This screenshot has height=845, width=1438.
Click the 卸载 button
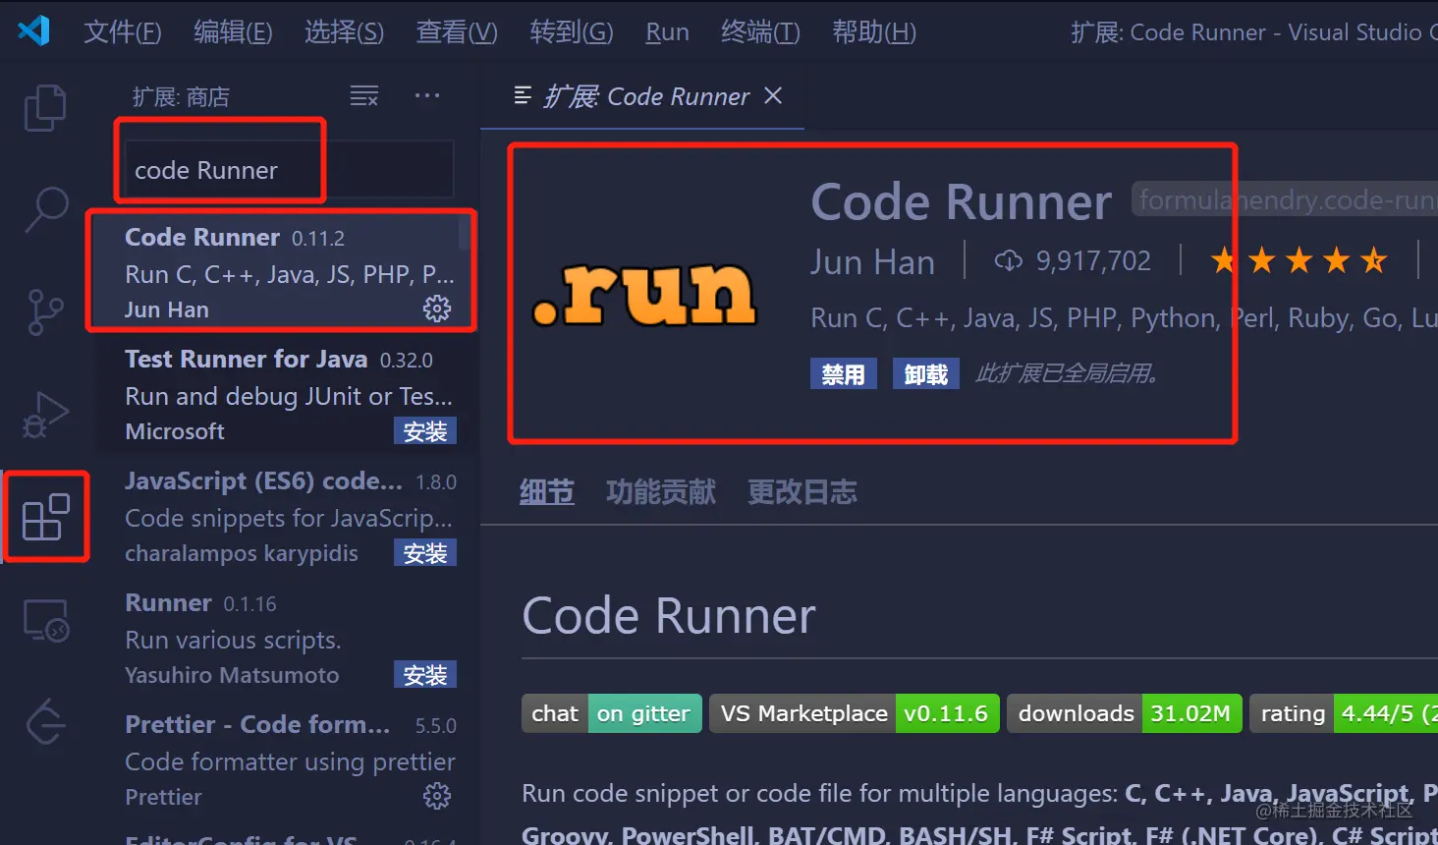(926, 373)
